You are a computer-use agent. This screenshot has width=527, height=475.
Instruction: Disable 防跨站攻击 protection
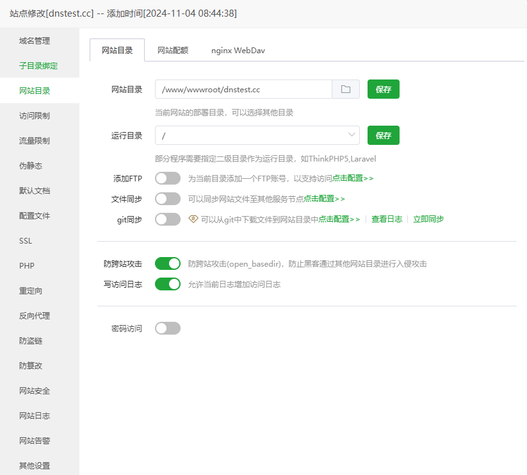click(167, 263)
